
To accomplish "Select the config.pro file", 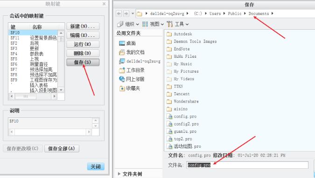I will pyautogui.click(x=182, y=116).
